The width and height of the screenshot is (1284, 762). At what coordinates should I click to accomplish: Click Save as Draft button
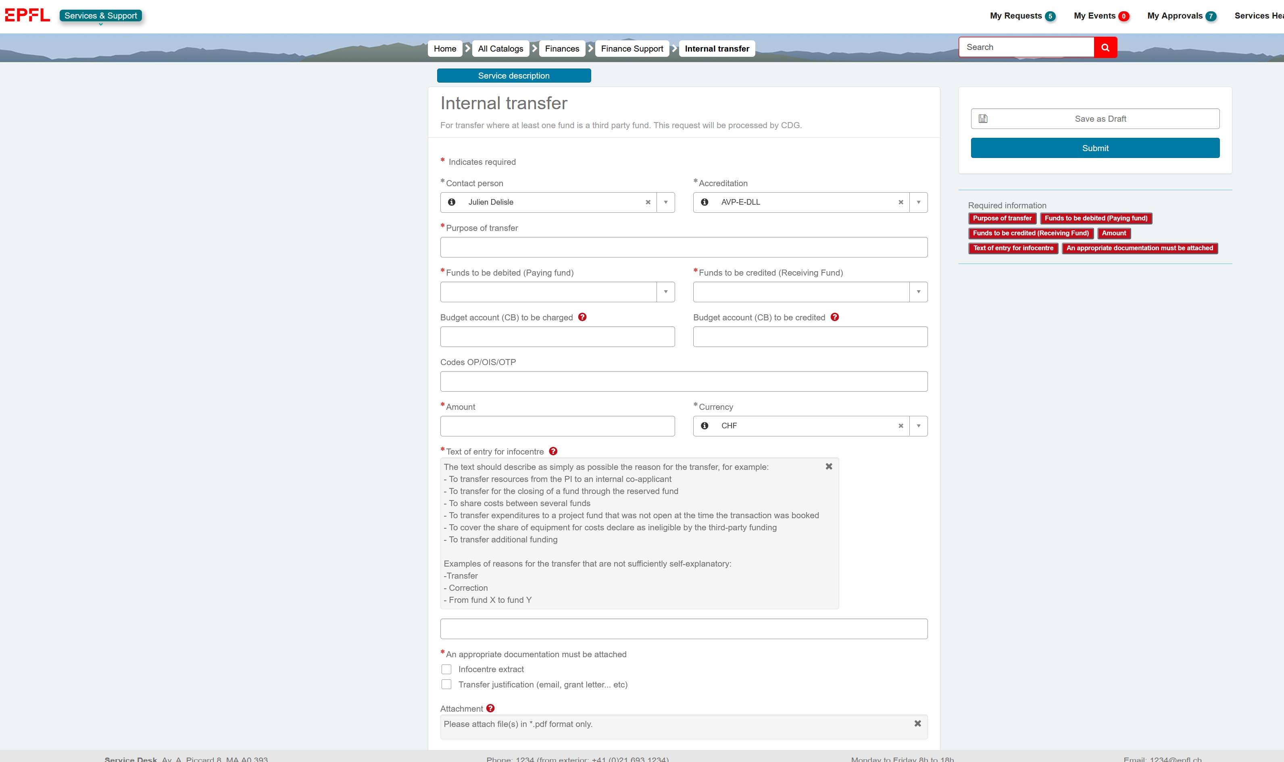tap(1095, 118)
